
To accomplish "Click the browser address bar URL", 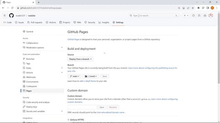I will tap(41, 8).
